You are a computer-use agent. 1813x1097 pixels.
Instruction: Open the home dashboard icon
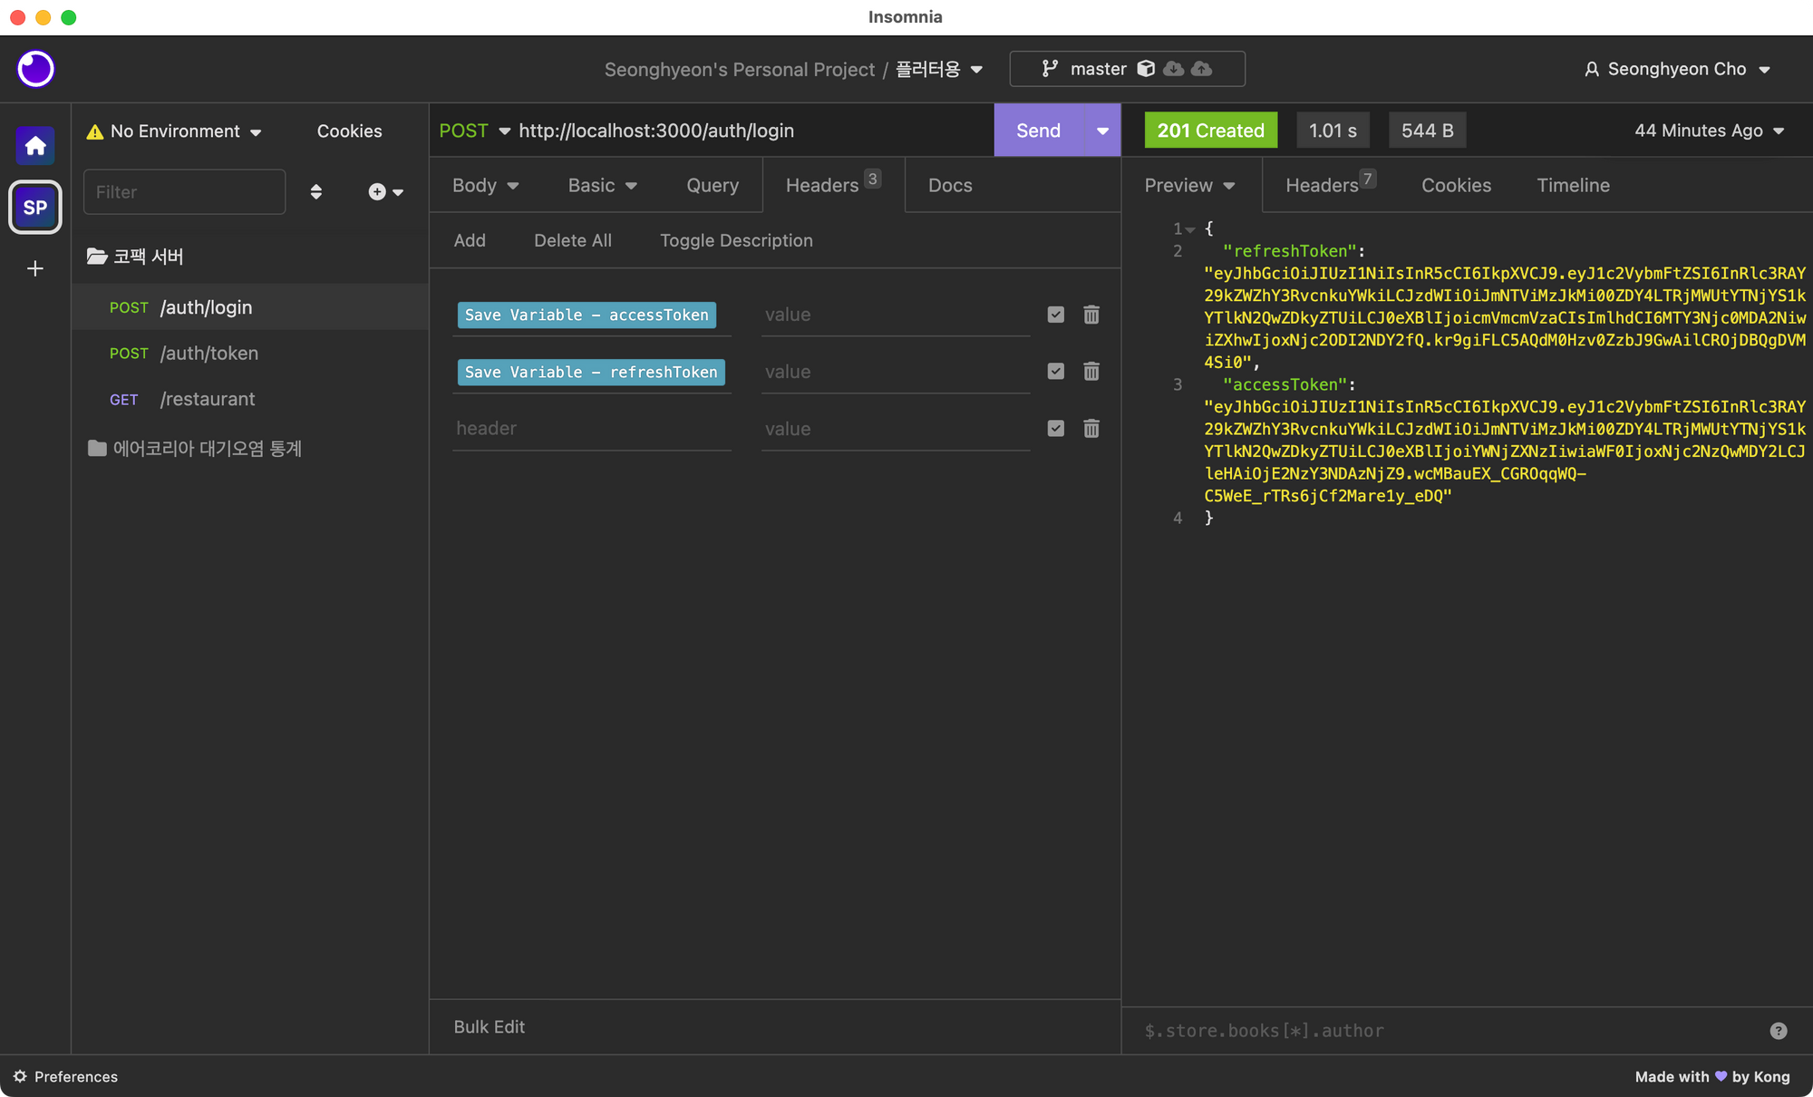pyautogui.click(x=35, y=146)
